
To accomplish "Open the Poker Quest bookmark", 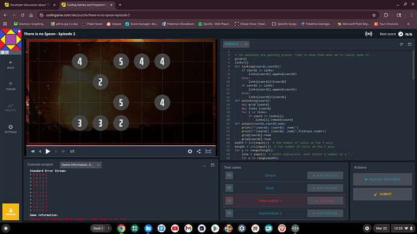I will point(92,24).
